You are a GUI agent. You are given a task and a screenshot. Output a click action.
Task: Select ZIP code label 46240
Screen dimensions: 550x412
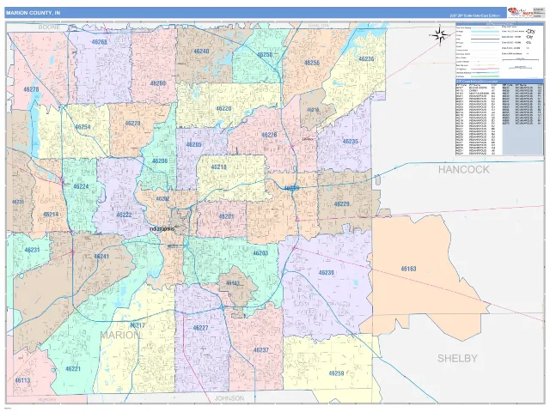[201, 51]
